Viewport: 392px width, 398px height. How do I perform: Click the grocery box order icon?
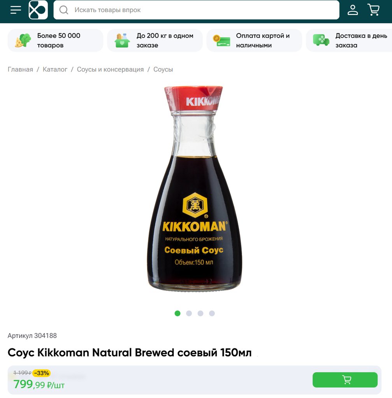[x=122, y=40]
